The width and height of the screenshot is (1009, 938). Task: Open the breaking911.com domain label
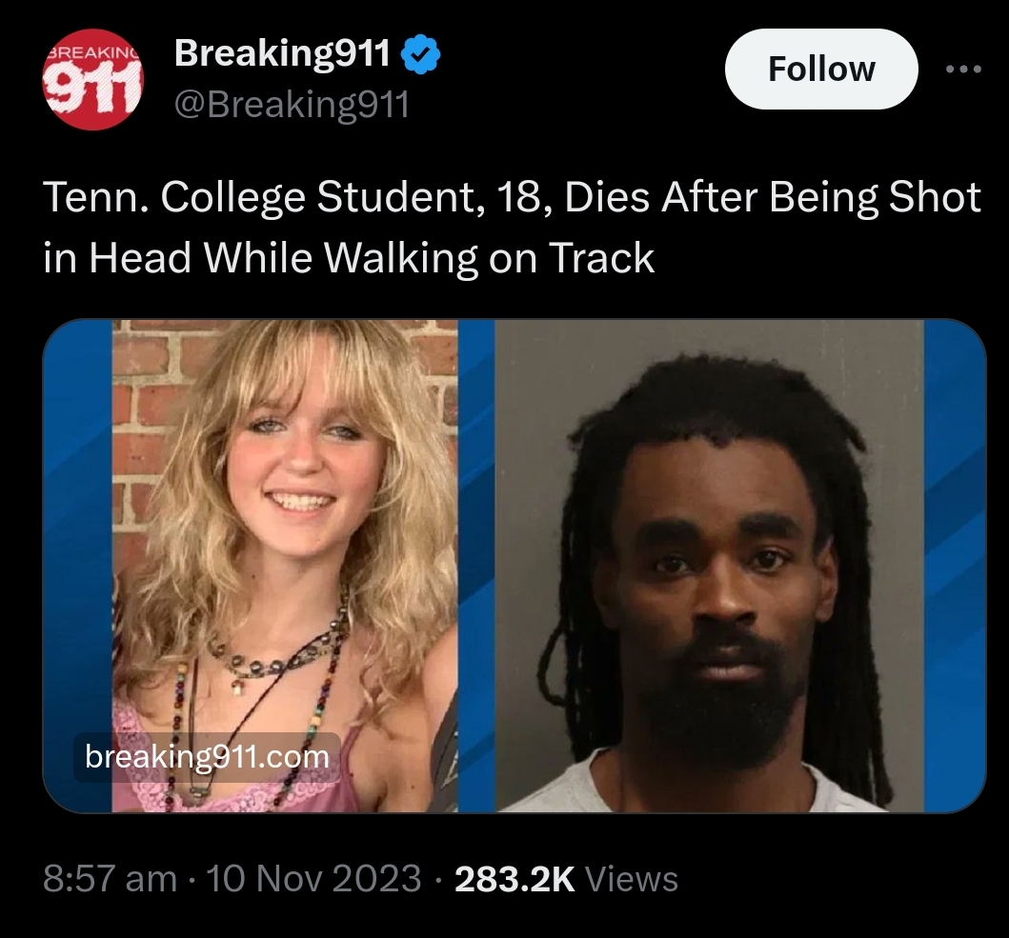pyautogui.click(x=207, y=756)
